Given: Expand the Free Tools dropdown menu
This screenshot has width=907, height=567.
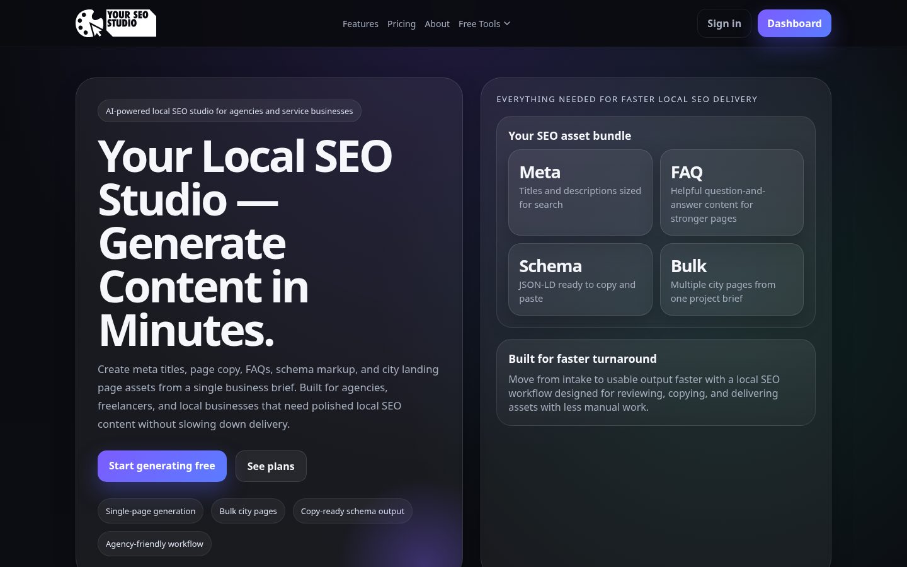Looking at the screenshot, I should pyautogui.click(x=484, y=24).
